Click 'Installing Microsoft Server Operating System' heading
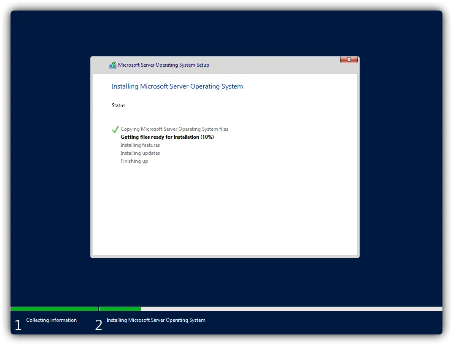Screen dimensions: 453x345 [x=177, y=86]
